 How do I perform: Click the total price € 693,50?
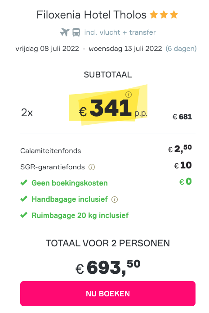(x=108, y=268)
